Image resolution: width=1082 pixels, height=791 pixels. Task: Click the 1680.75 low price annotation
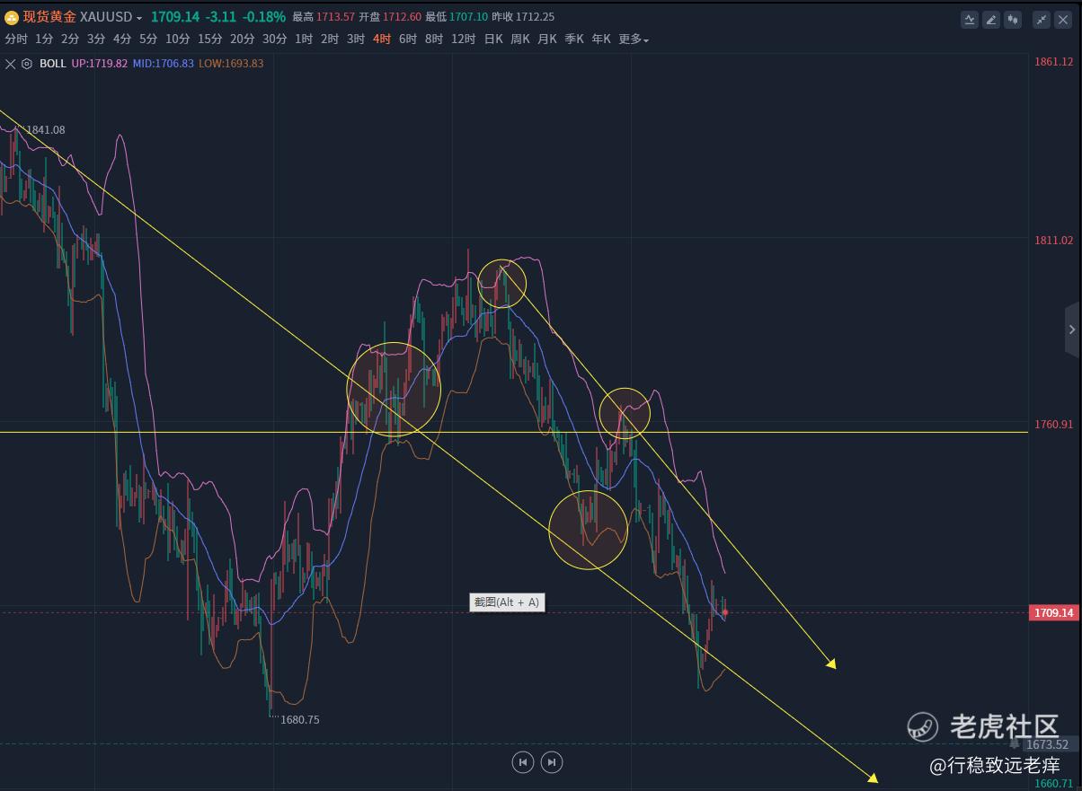pyautogui.click(x=300, y=720)
